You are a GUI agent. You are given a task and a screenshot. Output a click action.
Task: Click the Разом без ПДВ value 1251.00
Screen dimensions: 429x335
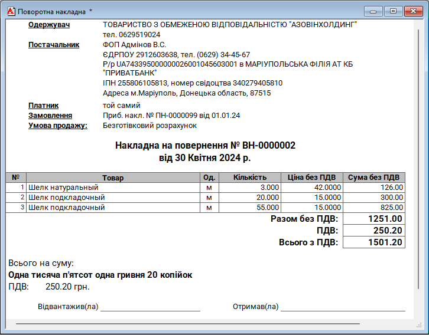tap(374, 219)
